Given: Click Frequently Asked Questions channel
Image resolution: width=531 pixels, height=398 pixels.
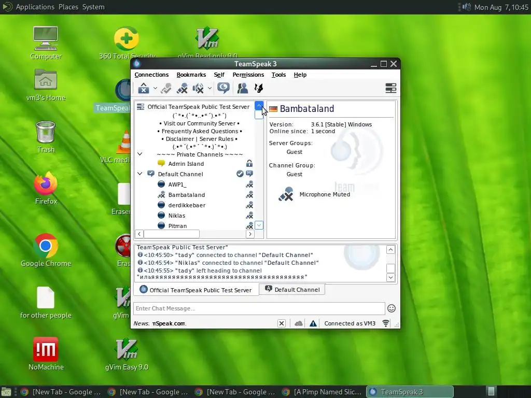Looking at the screenshot, I should click(x=200, y=131).
